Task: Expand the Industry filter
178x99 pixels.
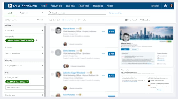Action: 43,47
